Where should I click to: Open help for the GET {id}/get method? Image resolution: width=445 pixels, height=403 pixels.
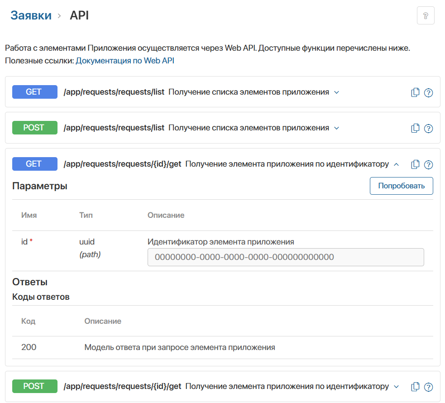point(428,165)
